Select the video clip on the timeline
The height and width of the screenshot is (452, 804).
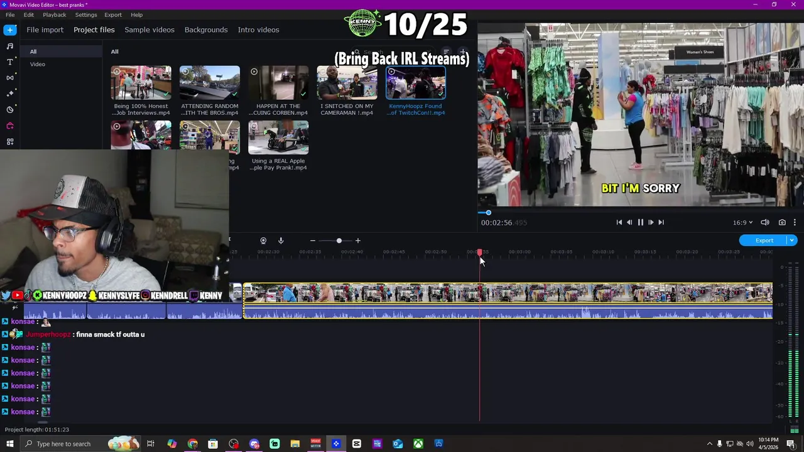tap(508, 293)
